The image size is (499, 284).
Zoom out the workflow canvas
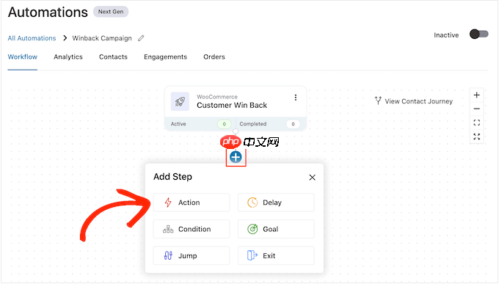[476, 109]
